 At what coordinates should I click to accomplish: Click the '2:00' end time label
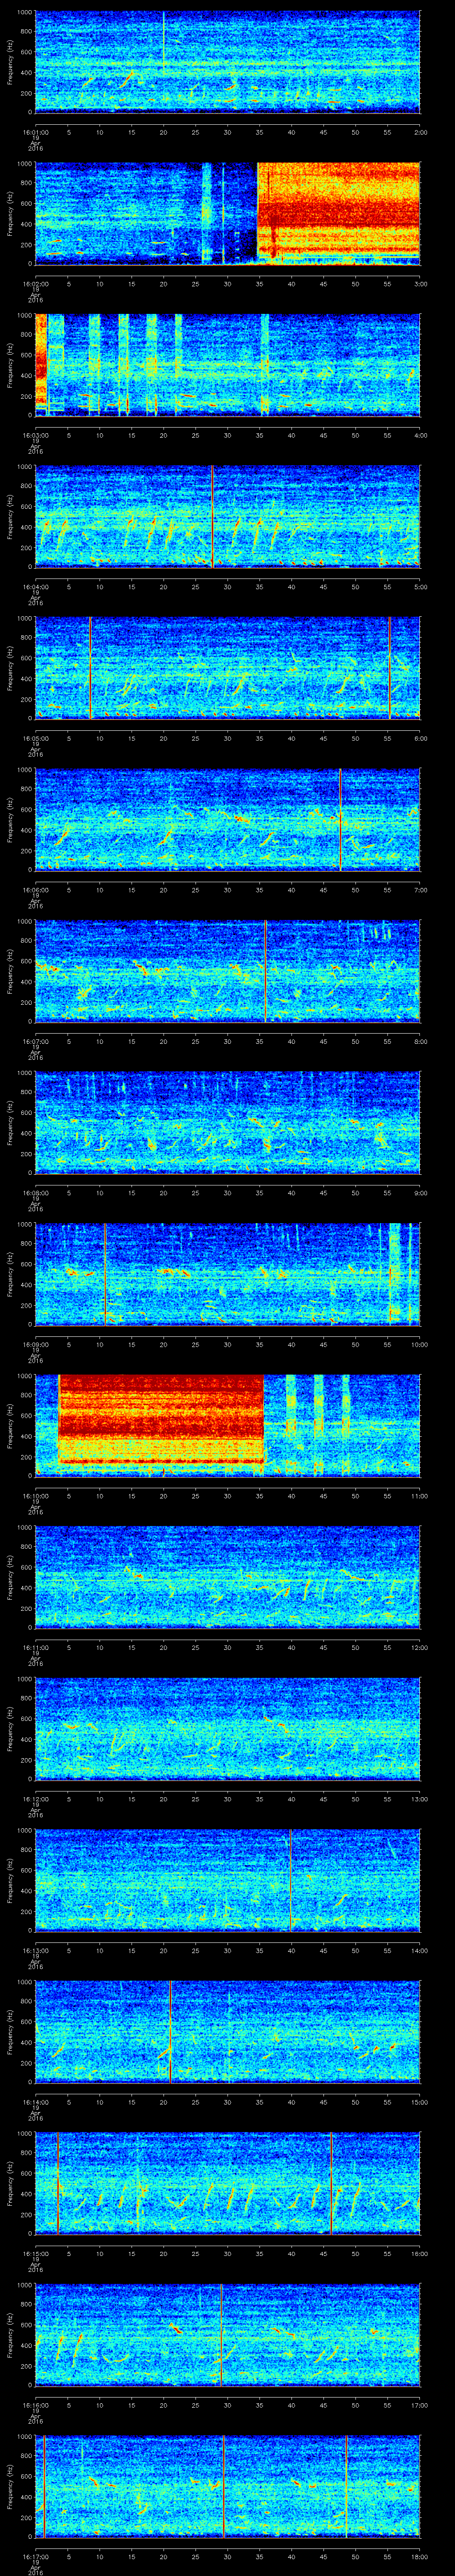pyautogui.click(x=420, y=131)
